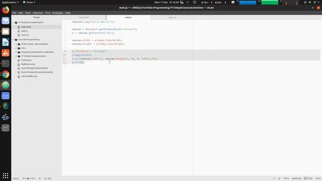
Task: Switch to the style.css editor tab
Action: pos(172,18)
